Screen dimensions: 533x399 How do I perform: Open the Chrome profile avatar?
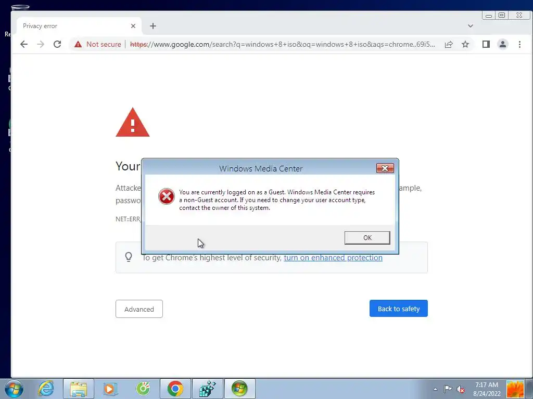tap(502, 44)
